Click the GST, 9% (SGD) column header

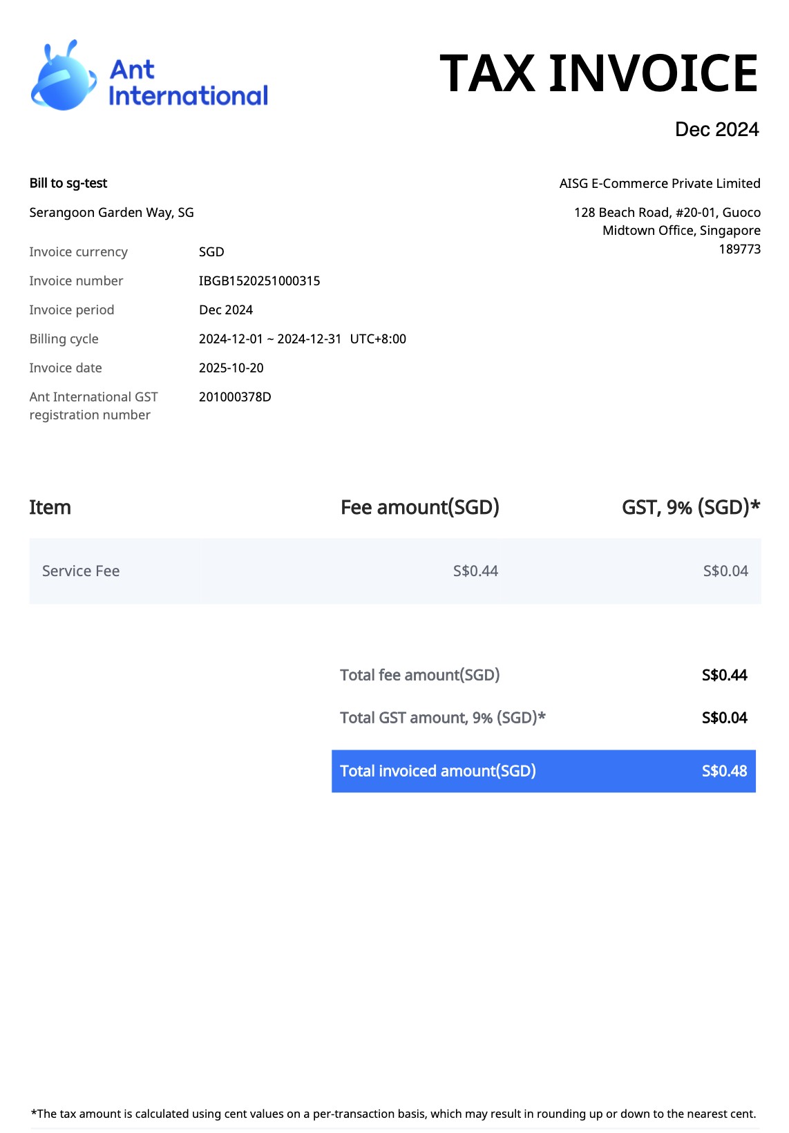pos(690,507)
